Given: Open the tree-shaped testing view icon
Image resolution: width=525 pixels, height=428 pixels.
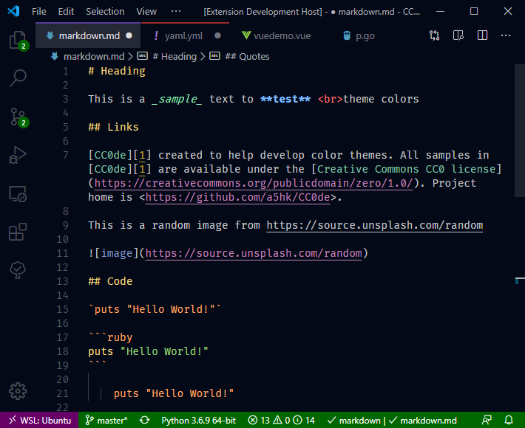Looking at the screenshot, I should pyautogui.click(x=18, y=270).
